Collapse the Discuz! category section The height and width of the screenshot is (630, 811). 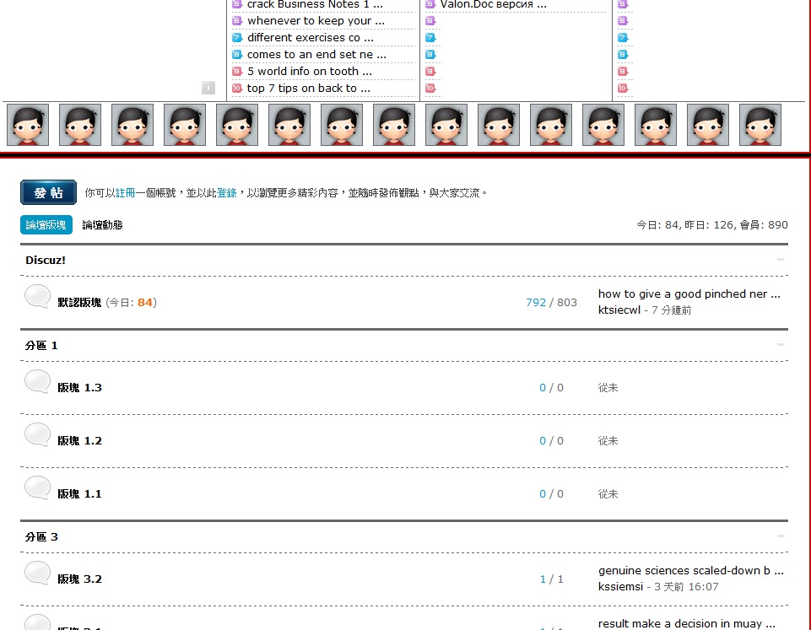[780, 260]
